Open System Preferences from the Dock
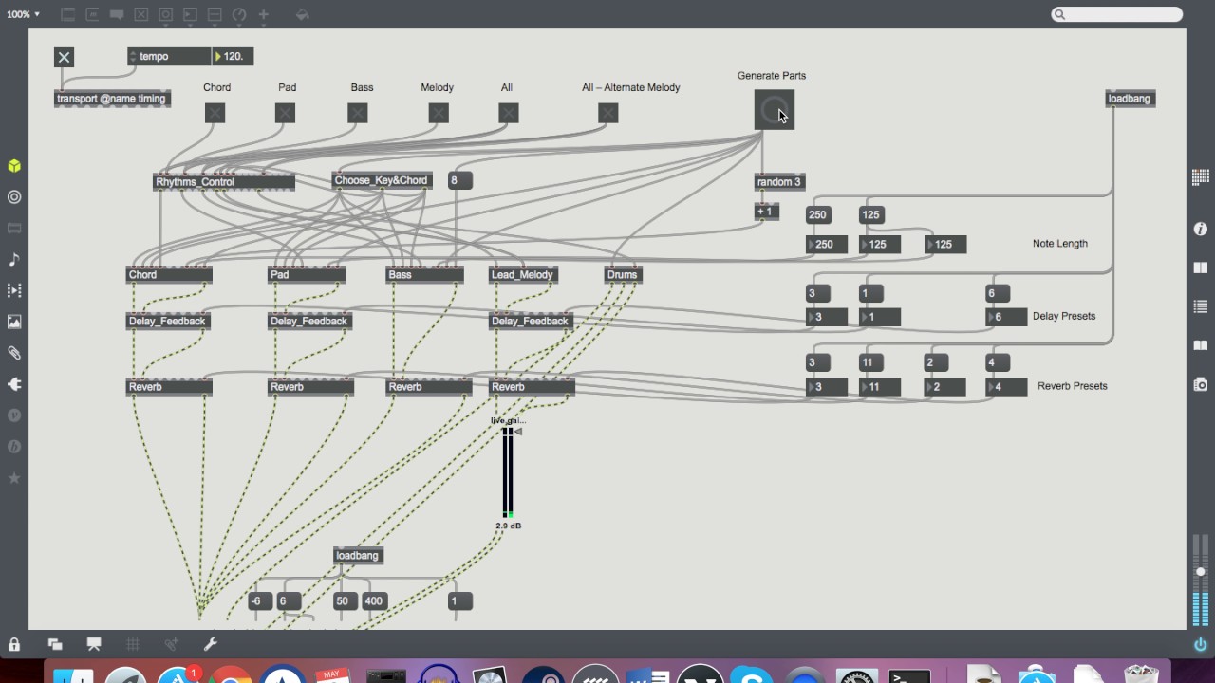This screenshot has height=683, width=1215. (x=857, y=674)
